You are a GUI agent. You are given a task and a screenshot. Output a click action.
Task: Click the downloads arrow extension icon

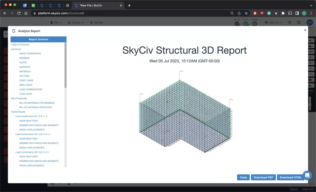[276, 13]
